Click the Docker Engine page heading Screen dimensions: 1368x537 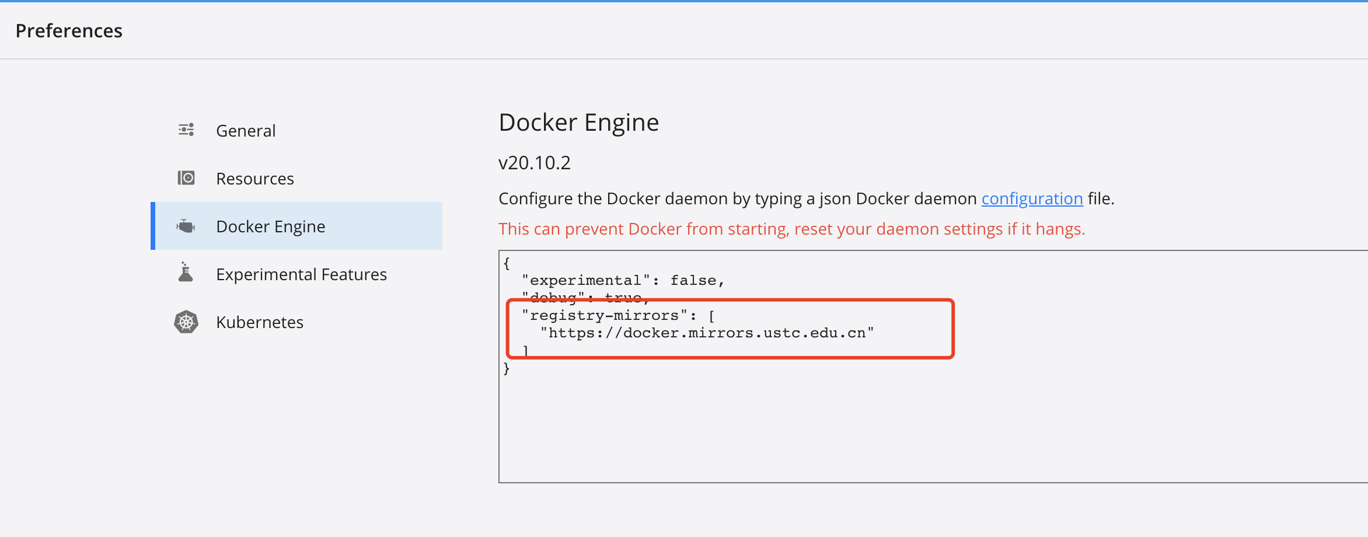[x=578, y=122]
